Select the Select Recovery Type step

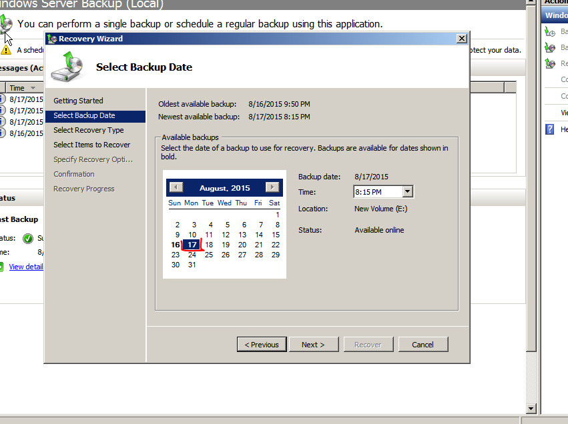88,130
